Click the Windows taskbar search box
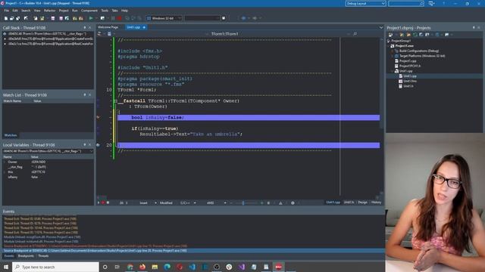This screenshot has width=485, height=272. [x=55, y=267]
